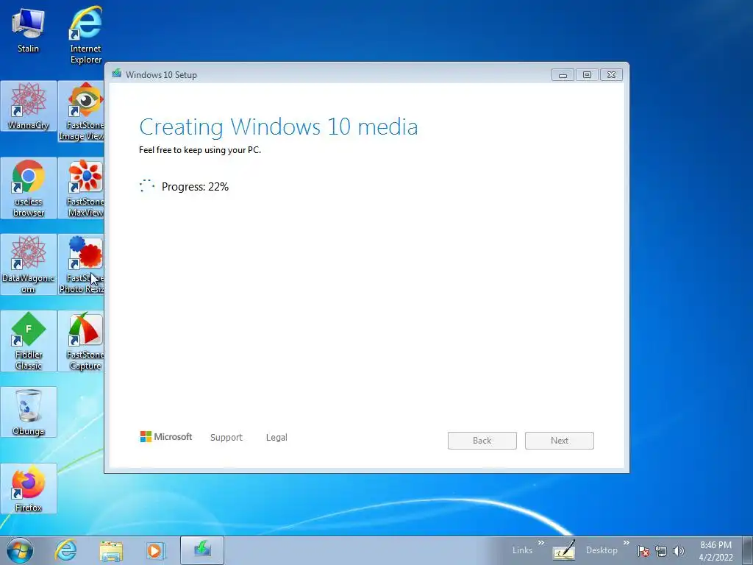Select the FastStone Image Viewer shortcut
Viewport: 753px width, 565px height.
pyautogui.click(x=82, y=112)
